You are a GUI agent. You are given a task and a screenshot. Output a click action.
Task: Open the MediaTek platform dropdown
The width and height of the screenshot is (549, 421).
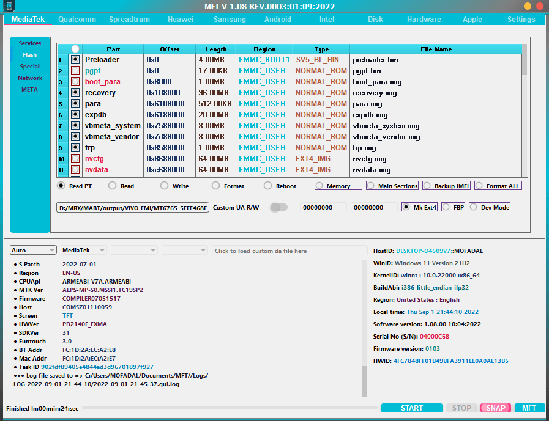click(83, 250)
